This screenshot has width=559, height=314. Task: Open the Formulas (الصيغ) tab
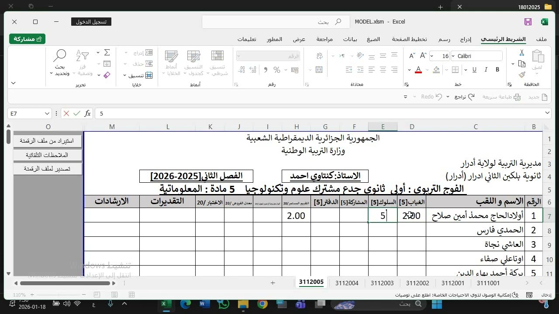coord(373,39)
